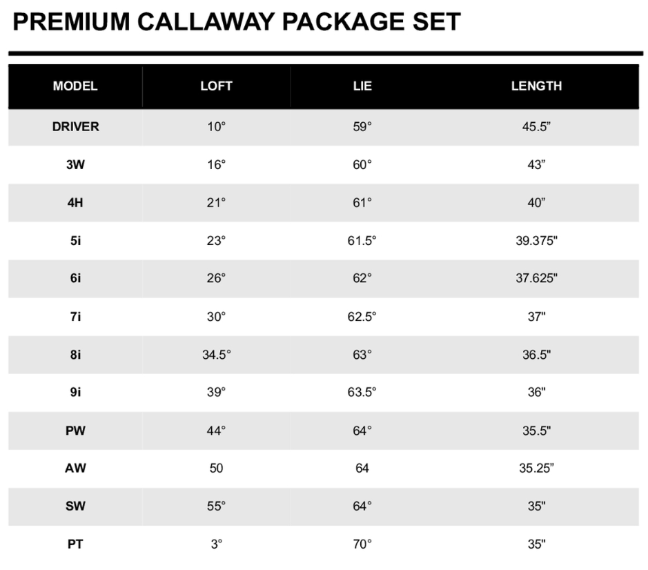Click the LOFT column header
648x570 pixels.
[x=216, y=86]
